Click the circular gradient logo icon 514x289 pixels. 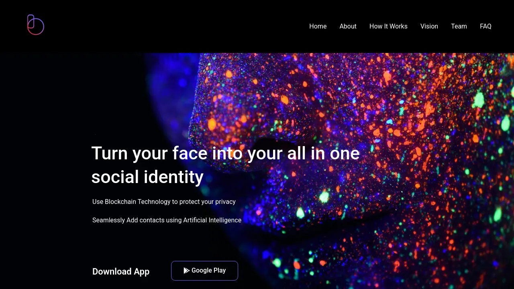35,25
